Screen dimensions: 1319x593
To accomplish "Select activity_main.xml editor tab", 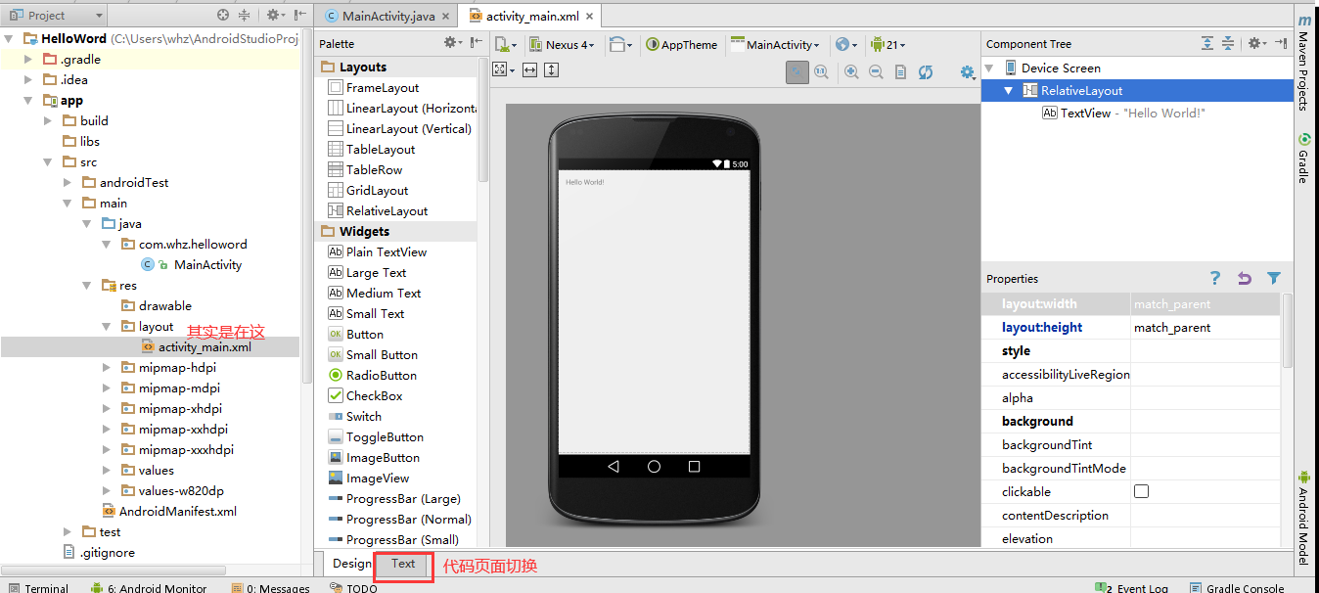I will click(531, 16).
